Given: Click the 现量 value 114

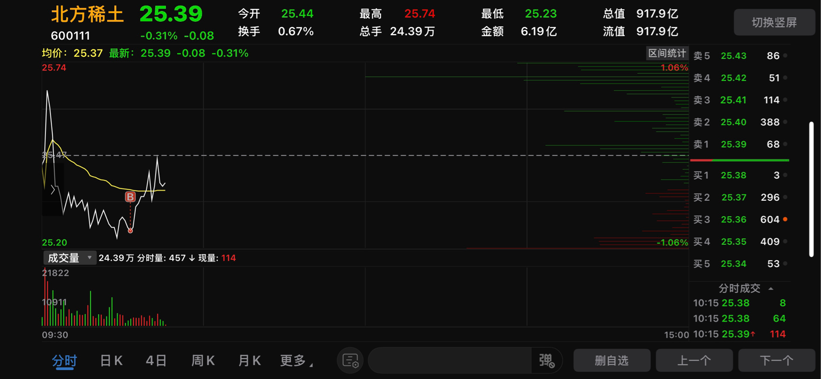Looking at the screenshot, I should [228, 258].
